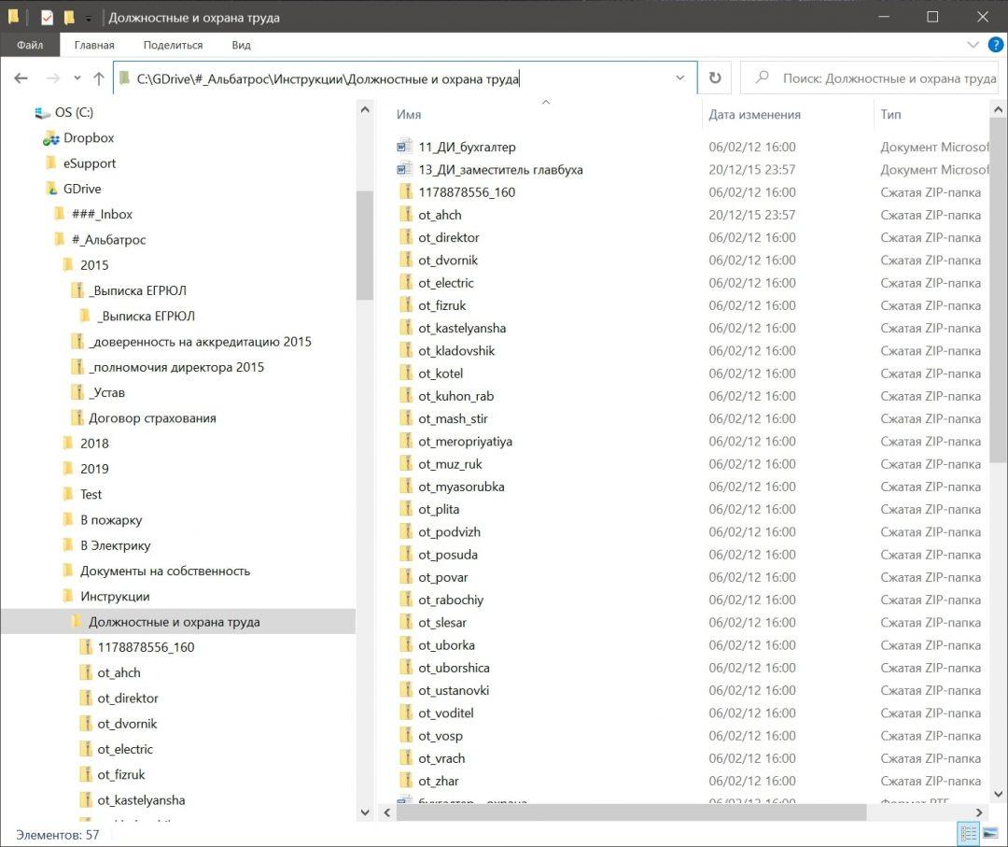This screenshot has height=847, width=1008.
Task: Refresh the current folder view
Action: 715,78
